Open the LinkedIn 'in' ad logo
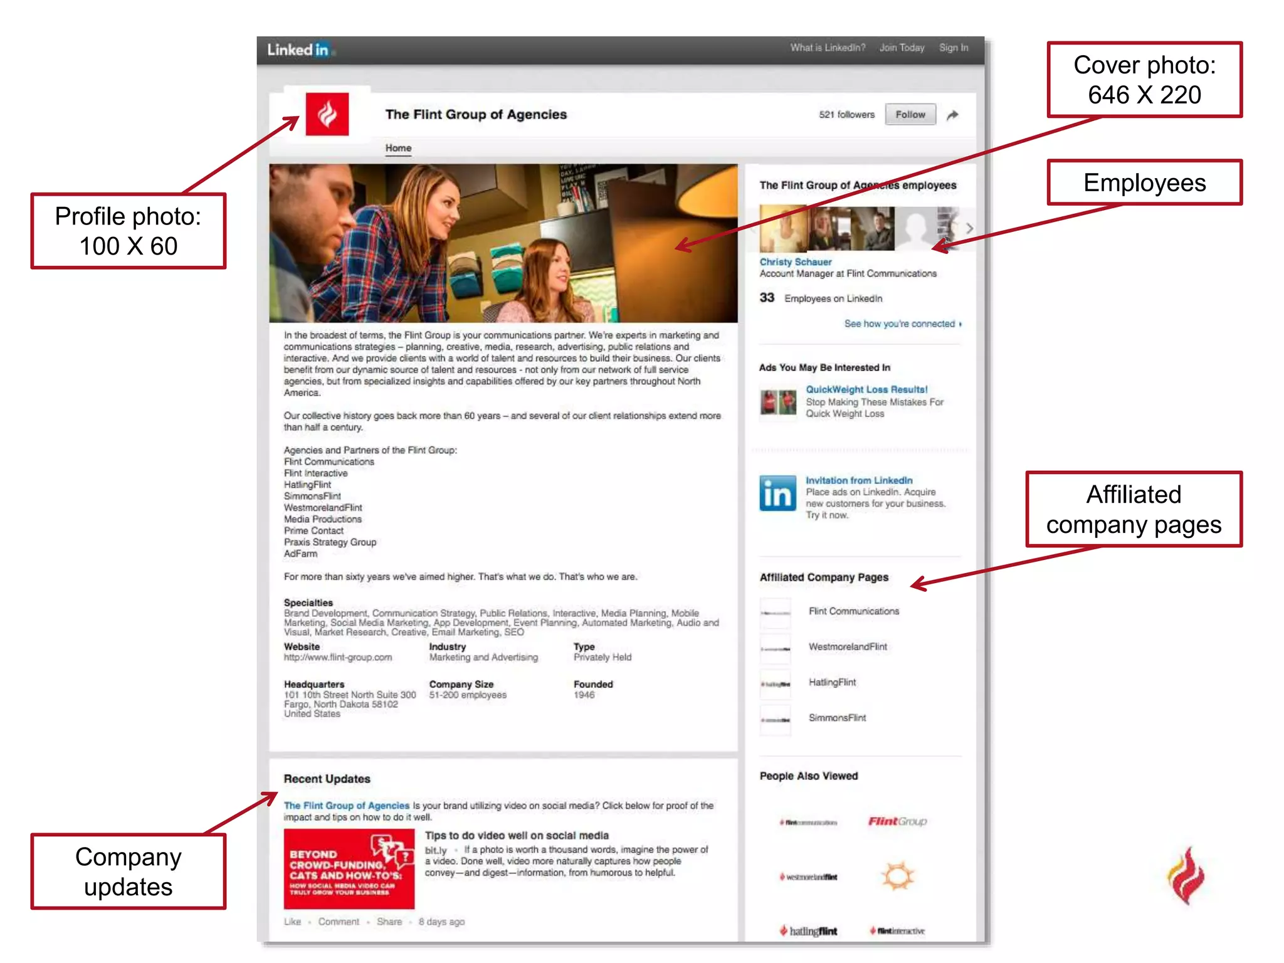Image resolution: width=1284 pixels, height=963 pixels. pos(777,493)
